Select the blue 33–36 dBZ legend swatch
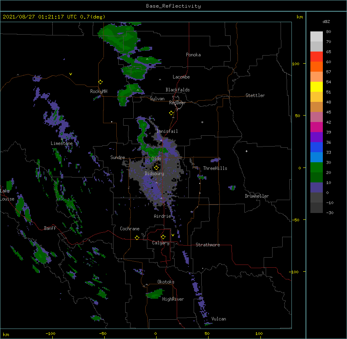 316,147
